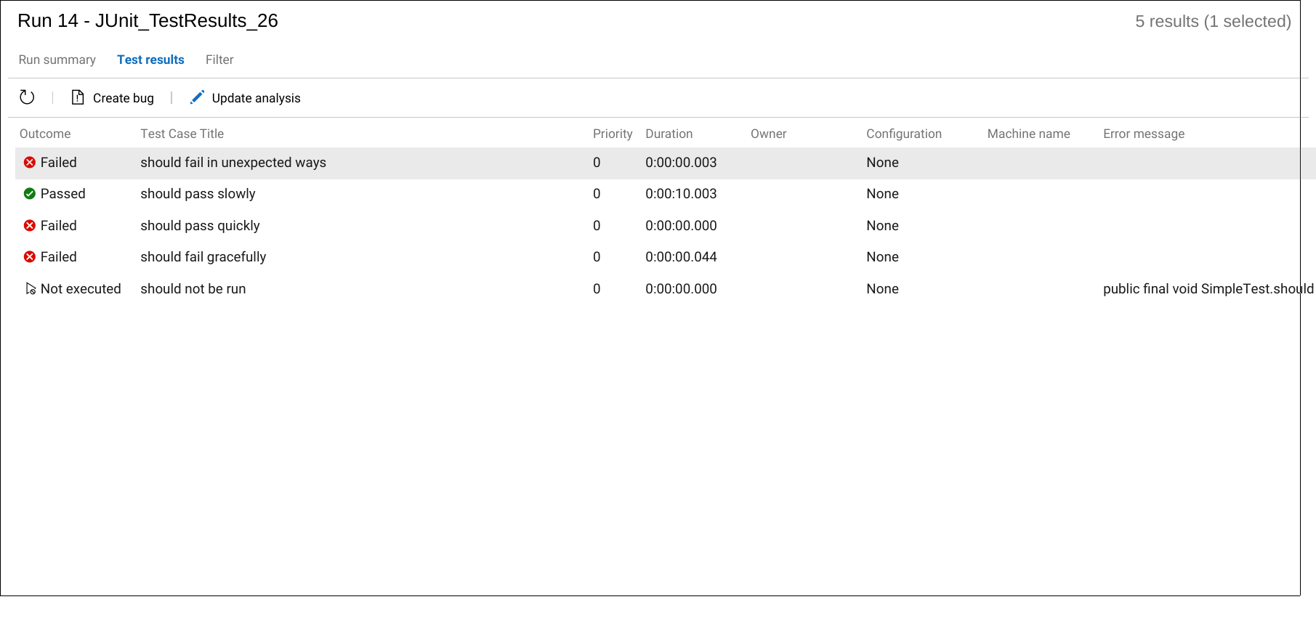Click the 'public final void SimpleTest.should' error message
1316x618 pixels.
click(1208, 289)
